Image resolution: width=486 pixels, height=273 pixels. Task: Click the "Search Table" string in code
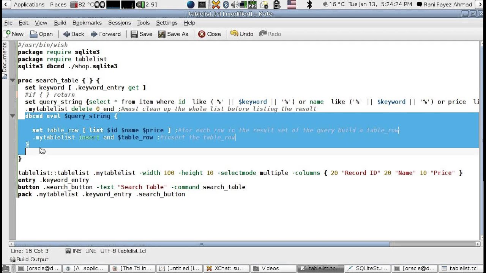coord(143,187)
